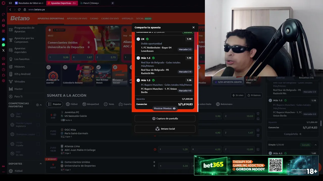Reload the betano.pe page
Screen dimensions: 323x181
pyautogui.click(x=19, y=10)
